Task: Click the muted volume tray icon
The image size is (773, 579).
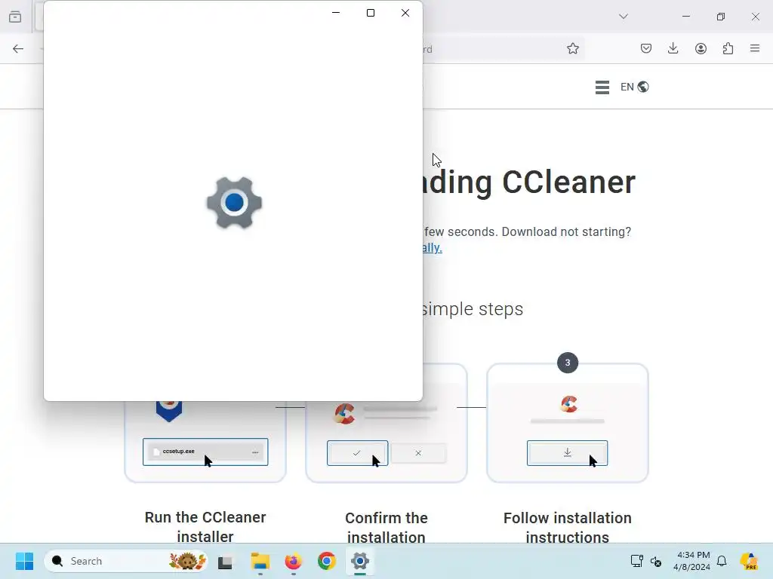Action: pos(656,561)
